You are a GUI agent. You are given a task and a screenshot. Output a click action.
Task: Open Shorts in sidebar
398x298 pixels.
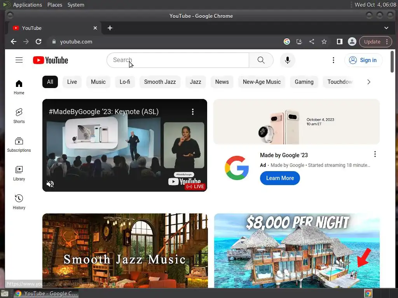[x=19, y=116]
